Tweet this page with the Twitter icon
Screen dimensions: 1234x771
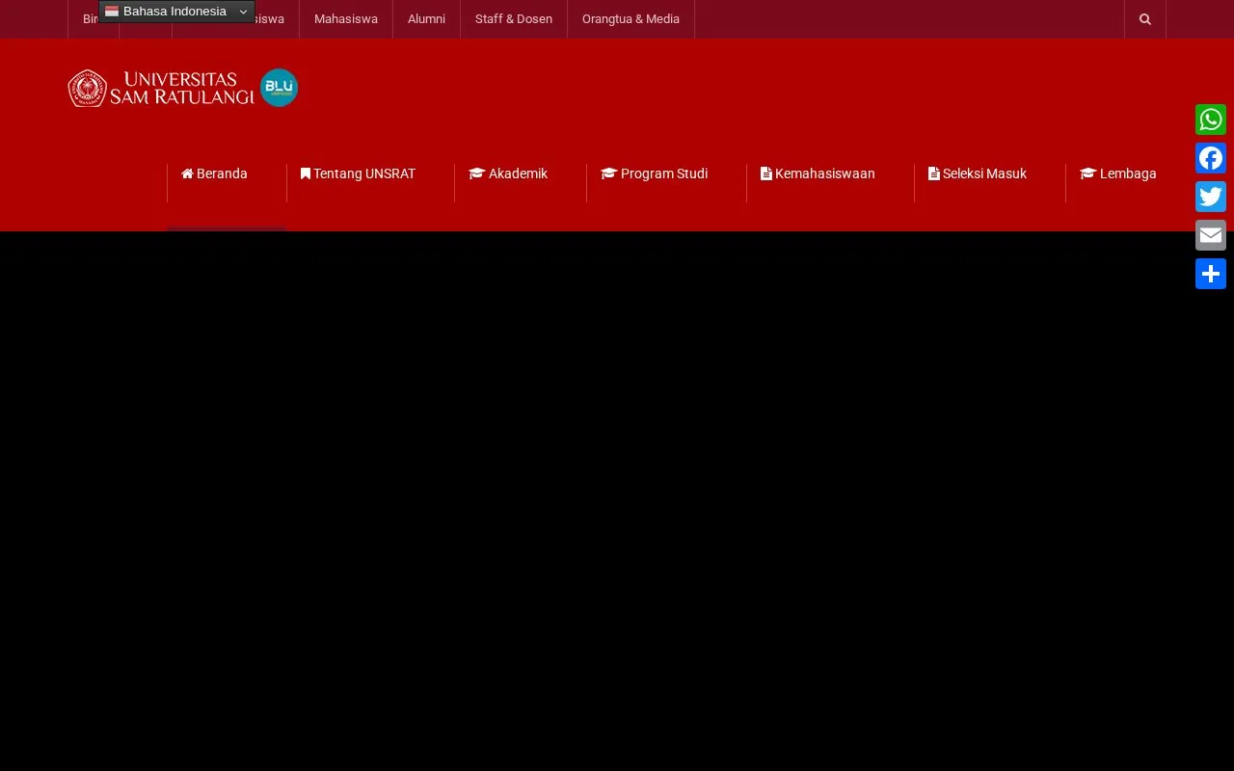(1211, 197)
